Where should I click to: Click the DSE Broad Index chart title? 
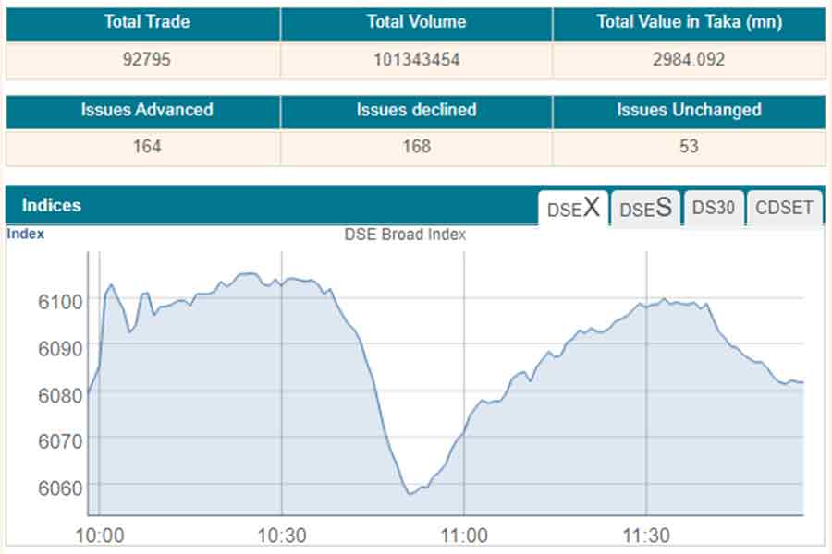pos(405,235)
